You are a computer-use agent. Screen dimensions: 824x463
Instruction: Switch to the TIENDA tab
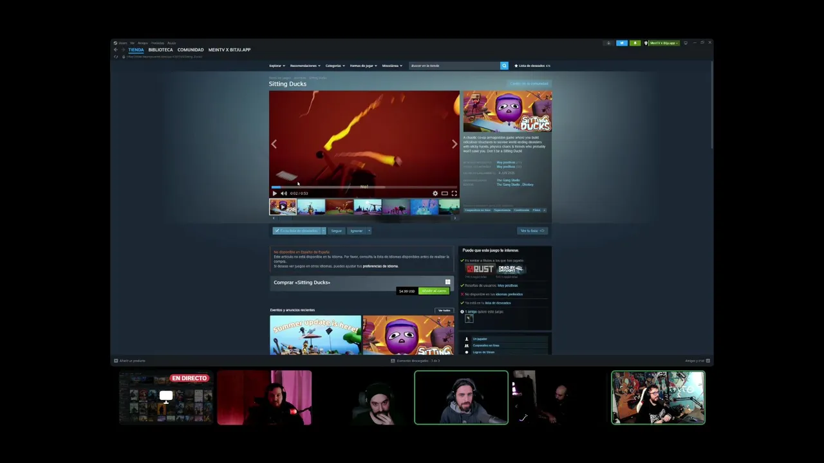click(x=136, y=50)
